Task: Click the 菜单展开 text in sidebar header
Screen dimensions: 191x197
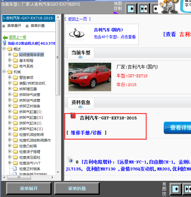Action: pos(14,26)
